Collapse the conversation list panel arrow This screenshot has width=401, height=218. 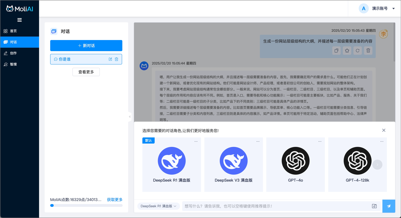130,116
